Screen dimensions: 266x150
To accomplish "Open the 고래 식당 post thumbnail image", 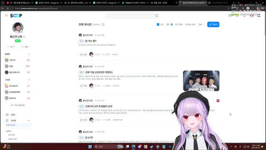I will point(201,81).
